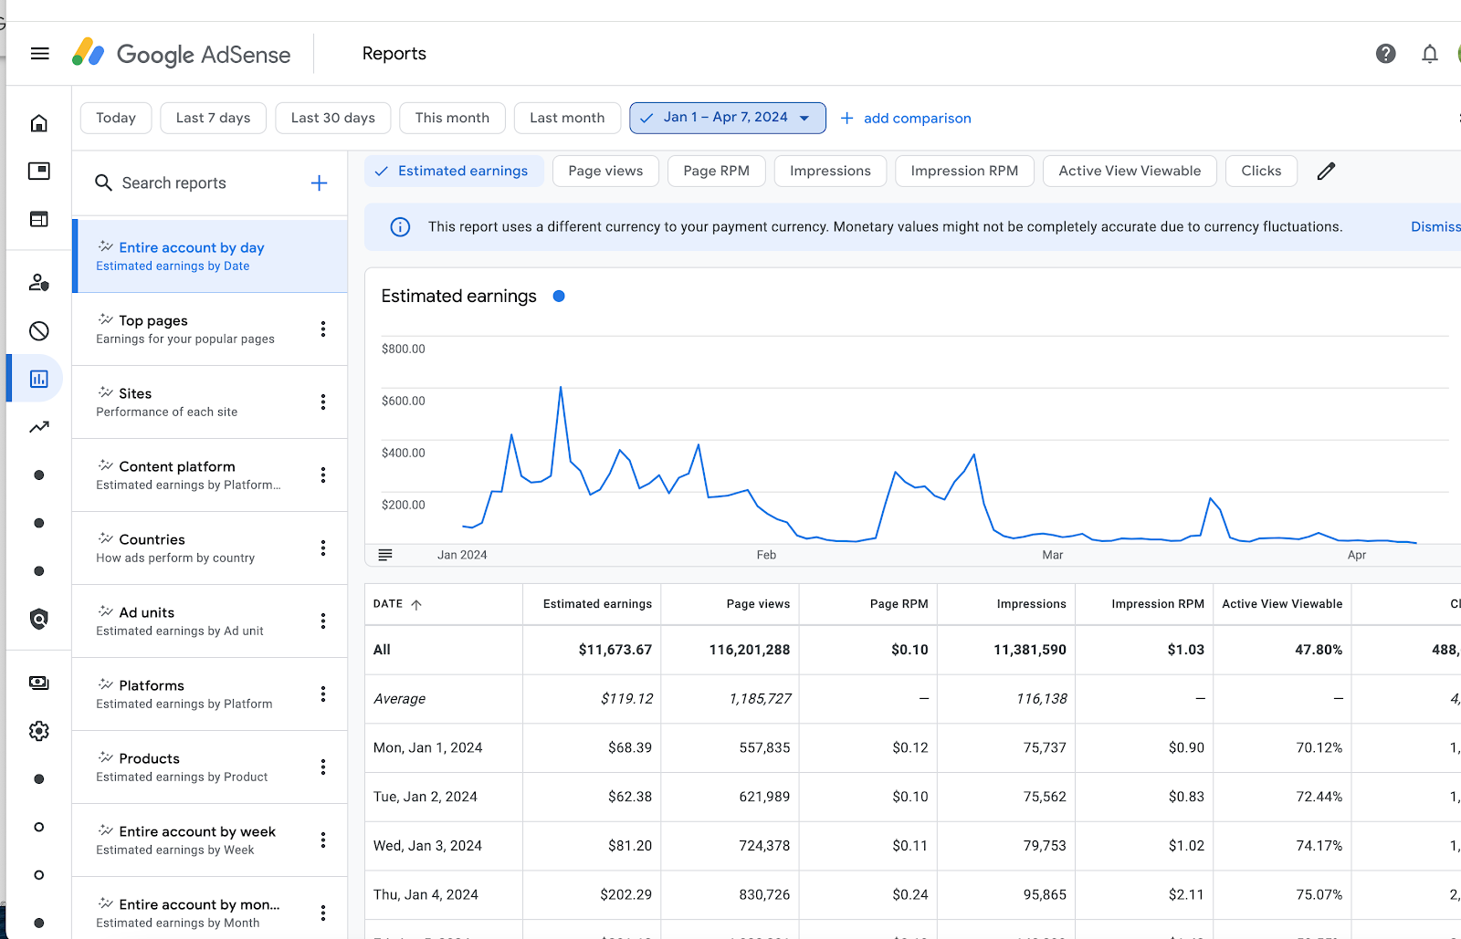The image size is (1461, 939).
Task: Toggle the Page RPM metric chip
Action: 716,172
